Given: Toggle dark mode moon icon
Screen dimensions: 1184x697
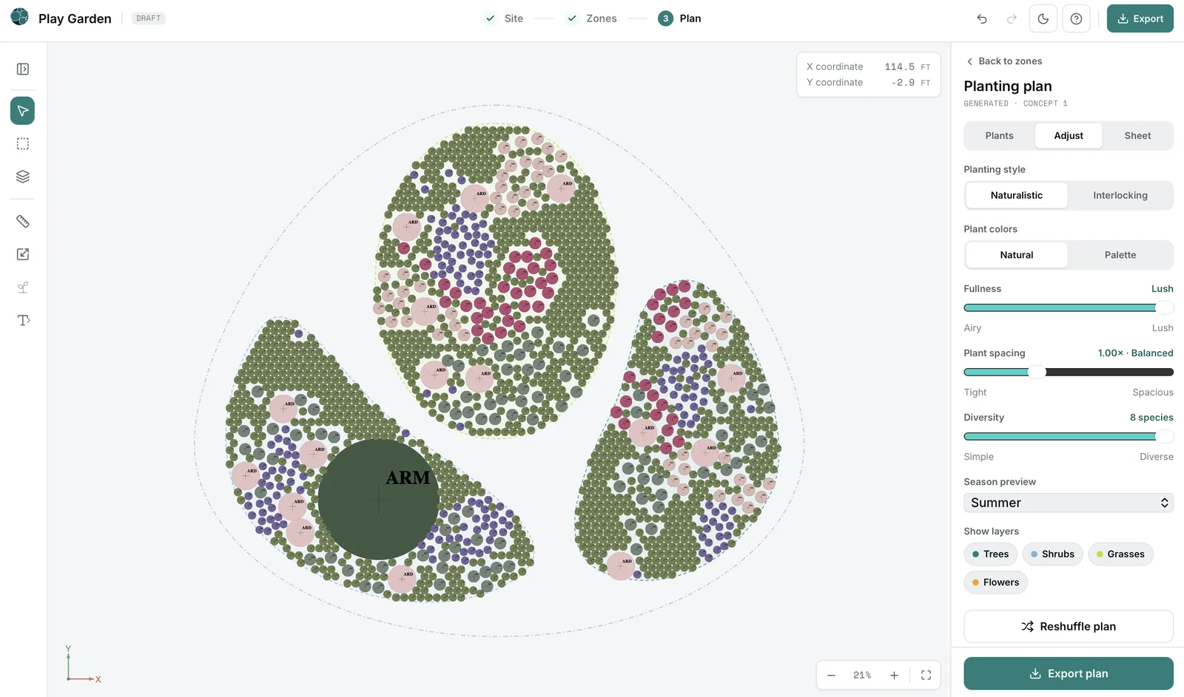Looking at the screenshot, I should point(1043,18).
